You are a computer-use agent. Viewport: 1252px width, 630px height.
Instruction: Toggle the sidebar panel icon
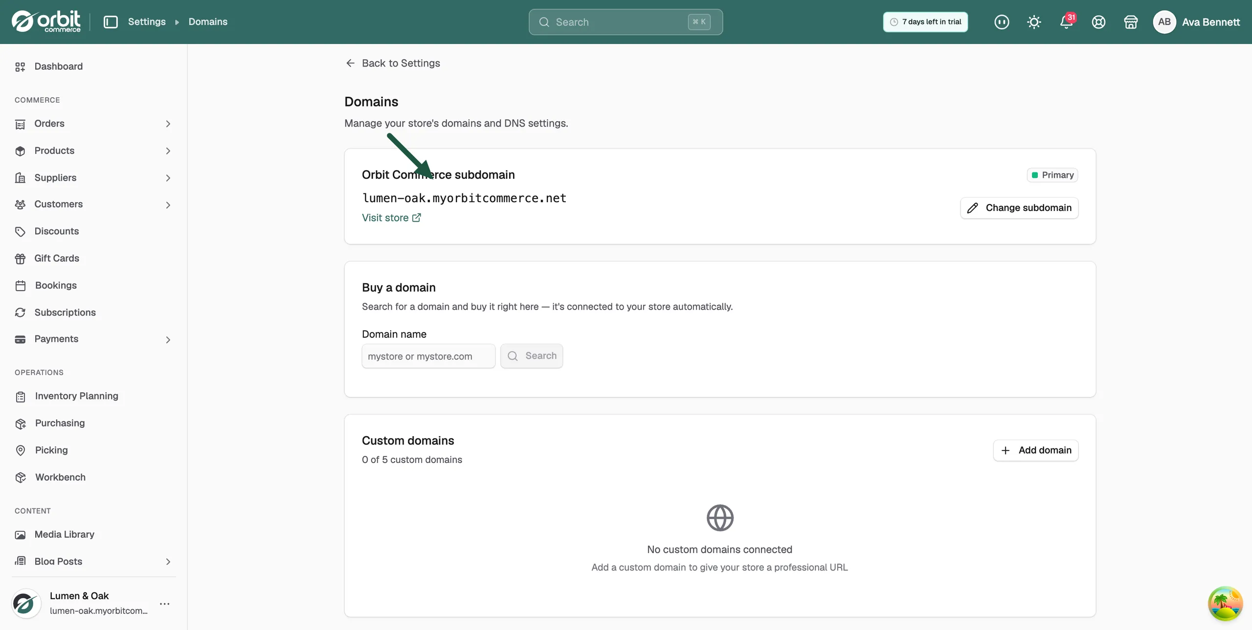pyautogui.click(x=111, y=22)
